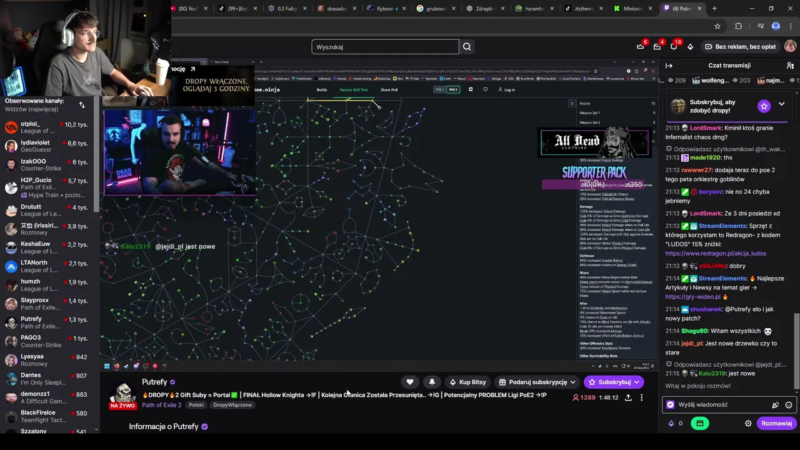Open the gry-wideo.pl link in chat
The height and width of the screenshot is (450, 800).
tap(692, 297)
